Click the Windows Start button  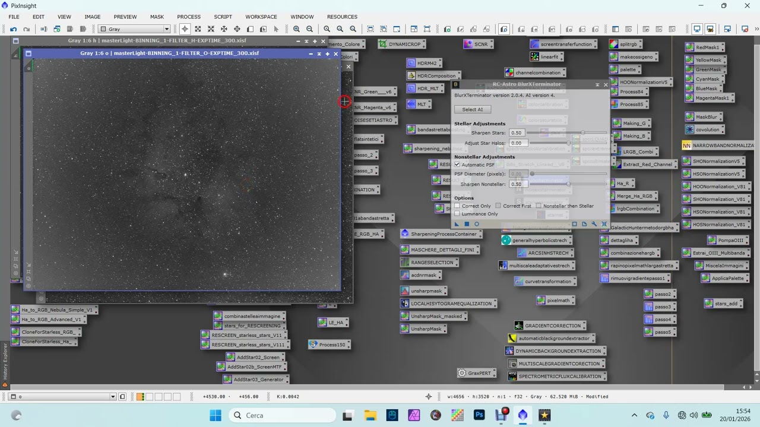[215, 415]
